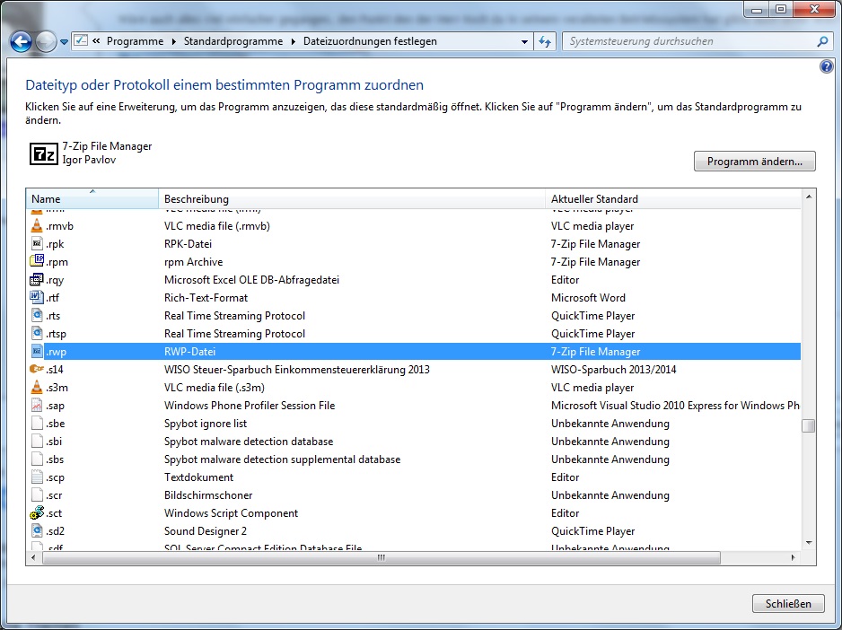The height and width of the screenshot is (630, 842).
Task: Click the VLC cone icon for .rmvb
Action: (36, 225)
